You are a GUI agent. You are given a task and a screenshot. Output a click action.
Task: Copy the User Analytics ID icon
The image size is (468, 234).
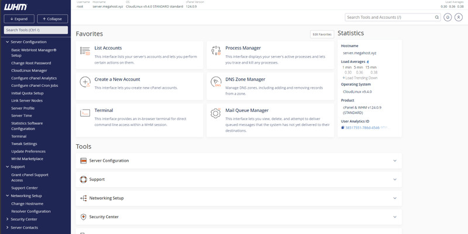coord(343,128)
